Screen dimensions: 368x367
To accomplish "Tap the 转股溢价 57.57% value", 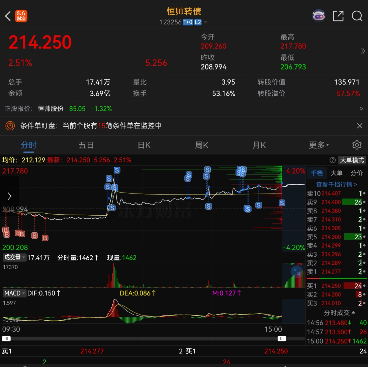I will pyautogui.click(x=348, y=93).
